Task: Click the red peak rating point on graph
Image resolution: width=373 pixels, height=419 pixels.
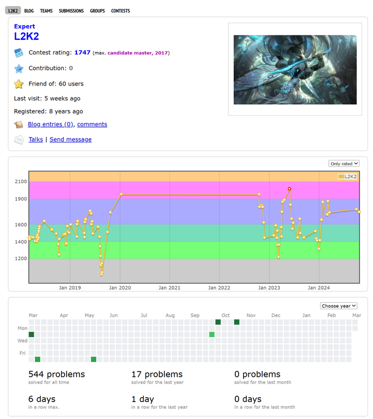Action: 289,189
